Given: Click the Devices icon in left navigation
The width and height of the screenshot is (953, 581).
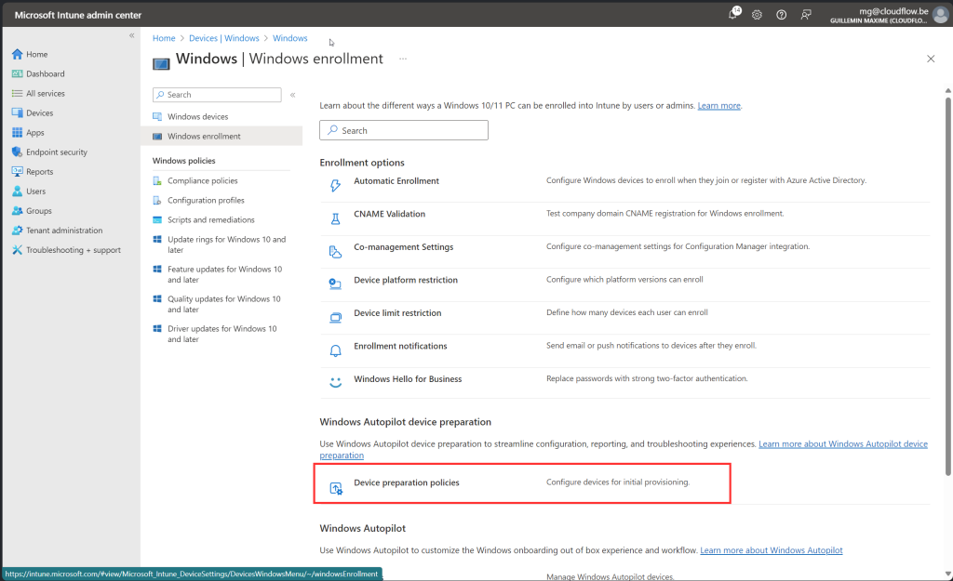Looking at the screenshot, I should click(x=17, y=112).
